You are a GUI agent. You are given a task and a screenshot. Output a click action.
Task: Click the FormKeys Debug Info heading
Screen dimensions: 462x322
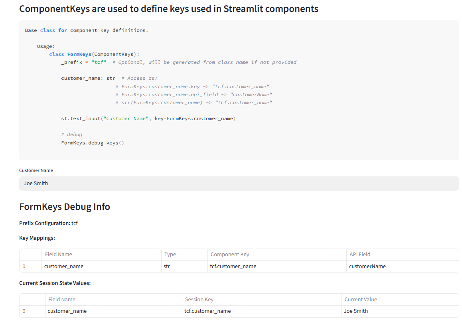[65, 207]
